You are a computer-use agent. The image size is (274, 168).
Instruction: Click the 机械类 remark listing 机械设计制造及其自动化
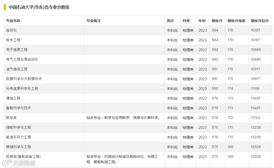122,159
